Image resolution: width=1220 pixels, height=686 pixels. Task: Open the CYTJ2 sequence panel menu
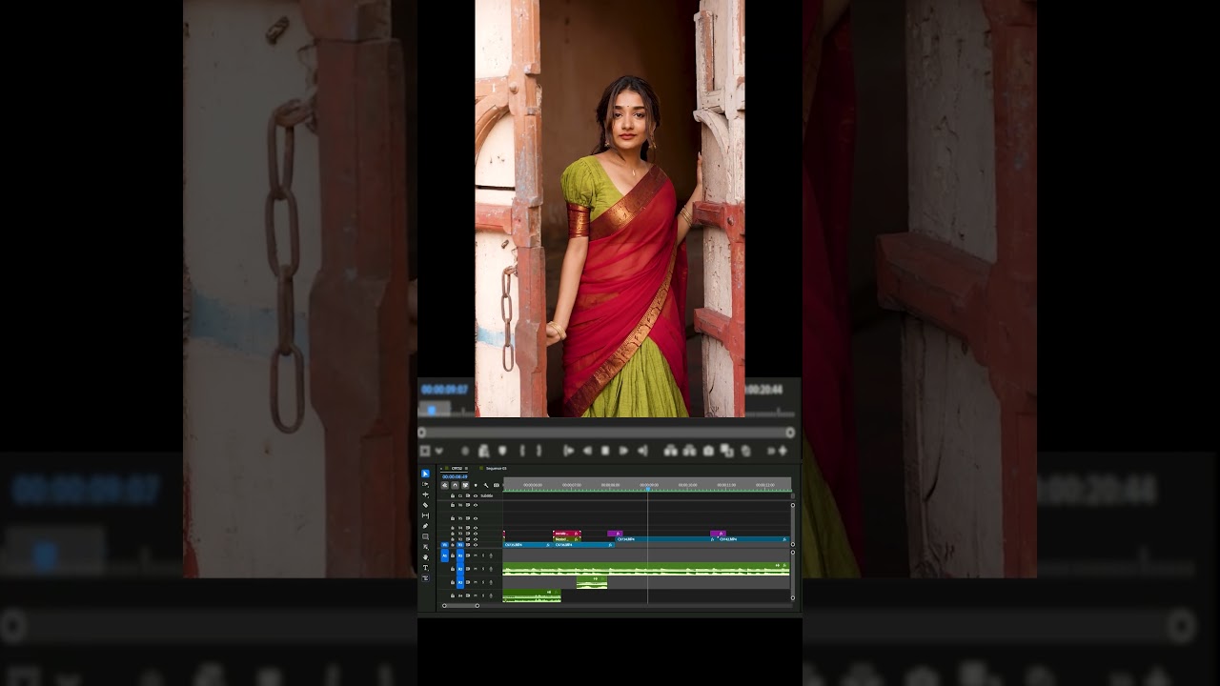466,468
